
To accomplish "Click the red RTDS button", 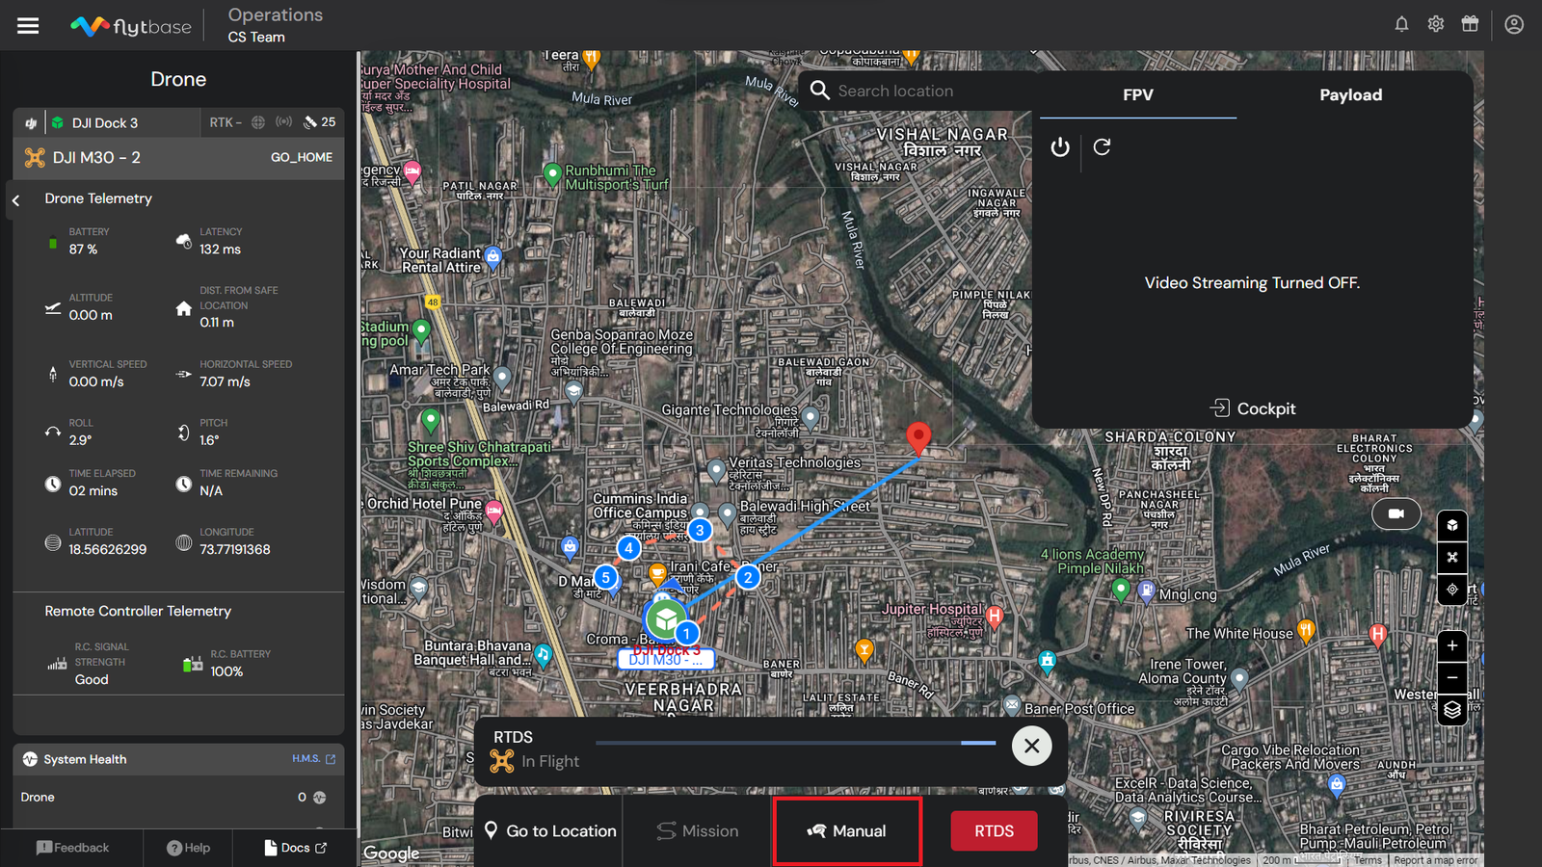I will click(x=994, y=830).
